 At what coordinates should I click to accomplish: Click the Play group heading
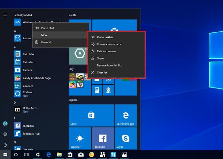(x=71, y=69)
